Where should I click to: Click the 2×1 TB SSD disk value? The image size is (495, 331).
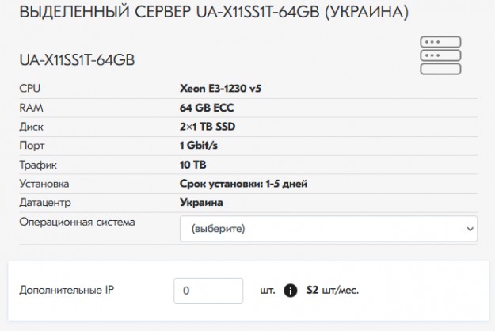point(208,127)
